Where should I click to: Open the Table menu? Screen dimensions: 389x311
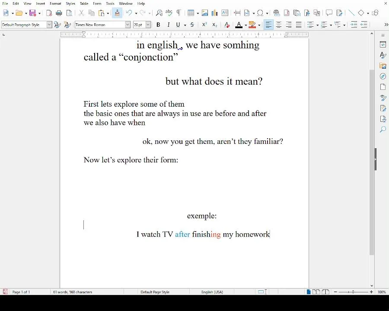84,3
